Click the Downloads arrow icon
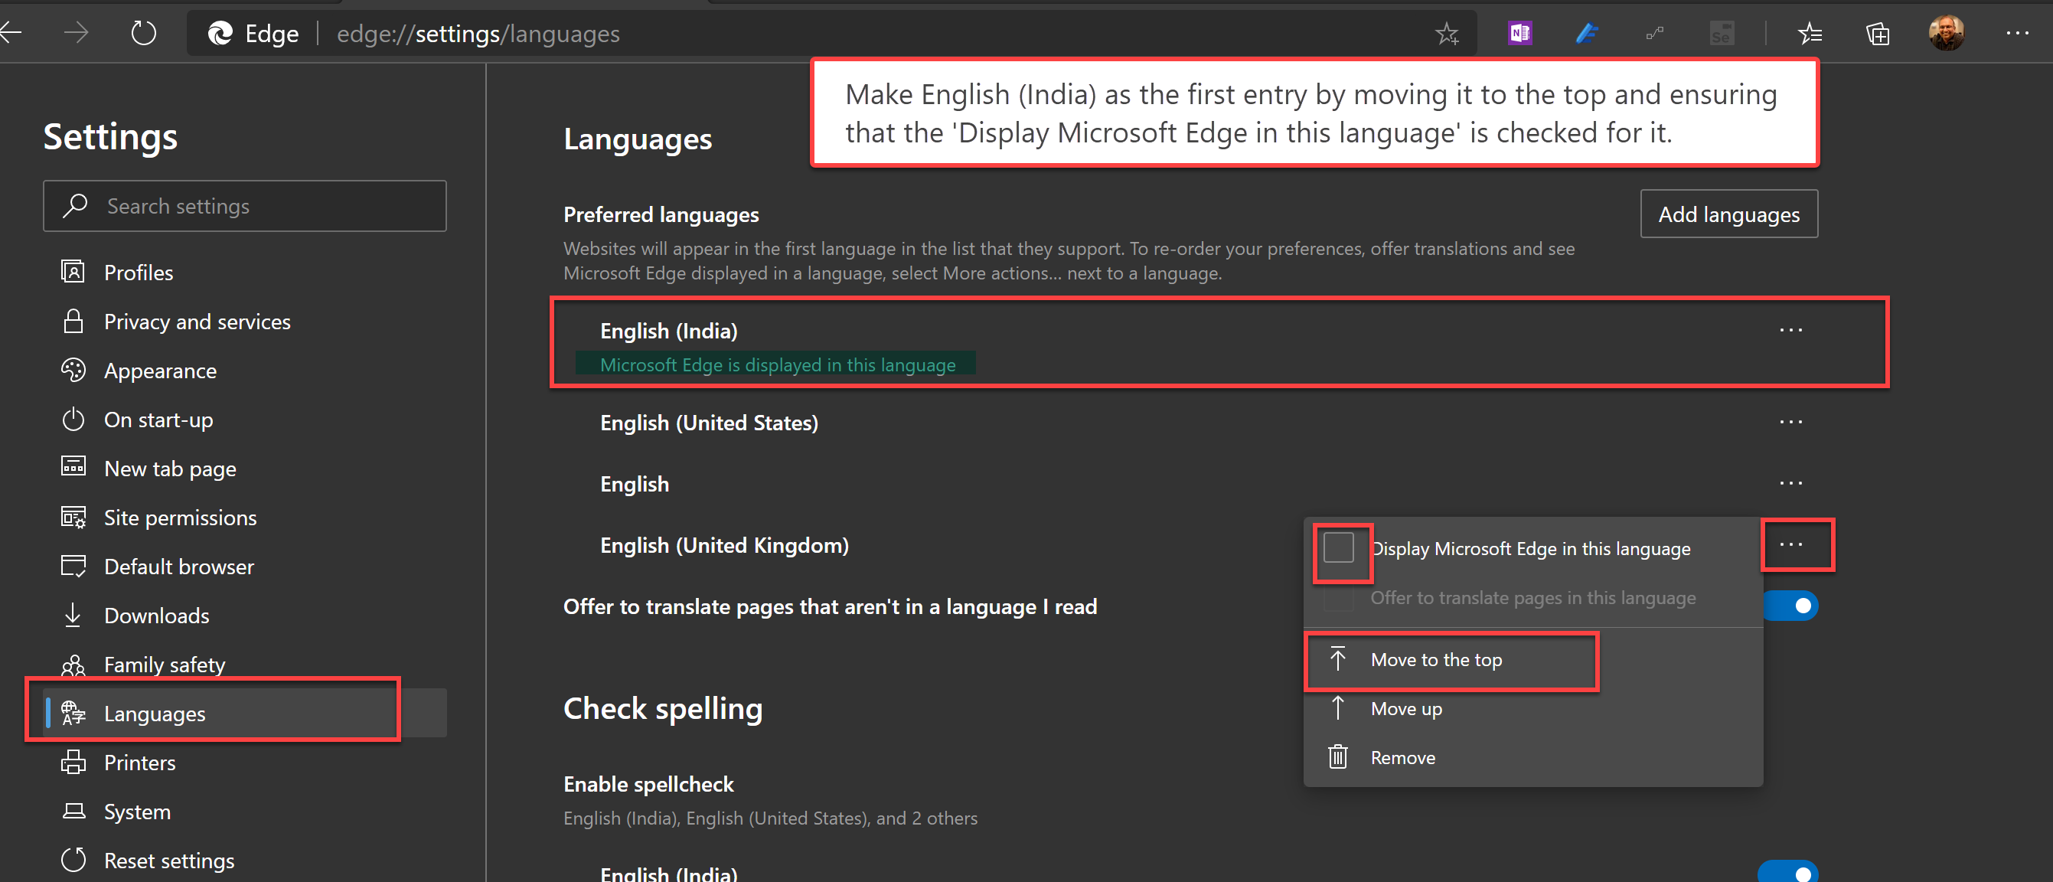The image size is (2053, 882). (73, 615)
